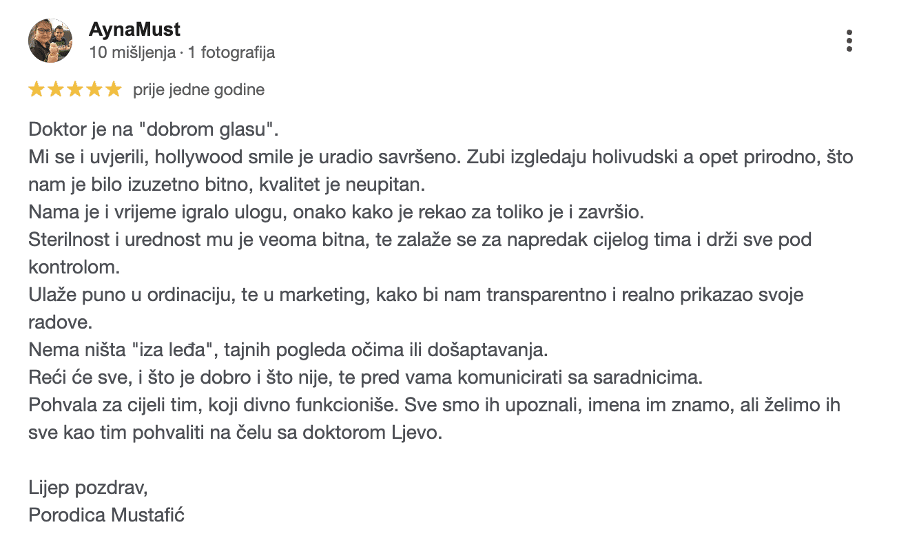Open the three-dot review options menu
Screen dimensions: 919x547
(x=849, y=41)
